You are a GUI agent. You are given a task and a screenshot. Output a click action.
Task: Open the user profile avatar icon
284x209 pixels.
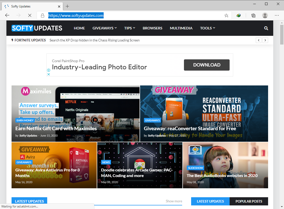coord(265,16)
